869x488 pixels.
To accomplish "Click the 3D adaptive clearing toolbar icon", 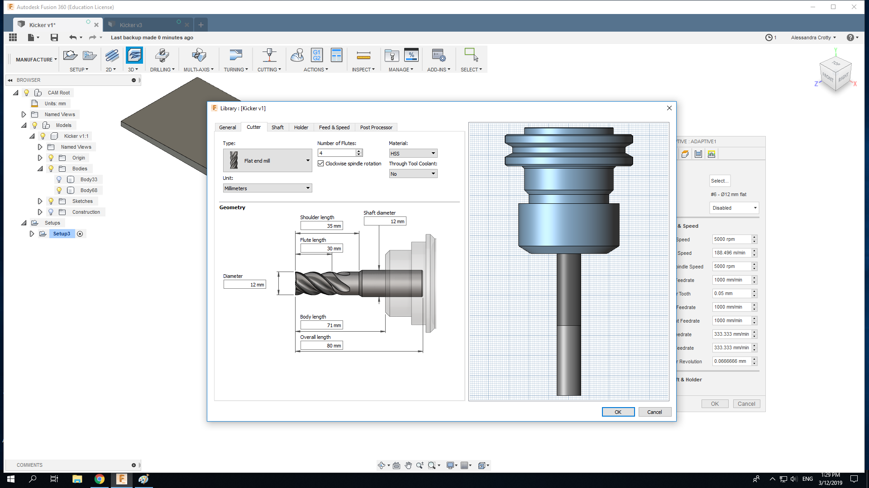I will tap(134, 56).
